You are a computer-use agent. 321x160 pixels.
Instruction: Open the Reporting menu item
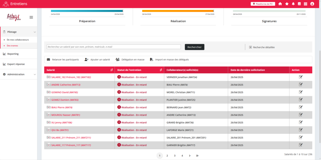pyautogui.click(x=13, y=54)
